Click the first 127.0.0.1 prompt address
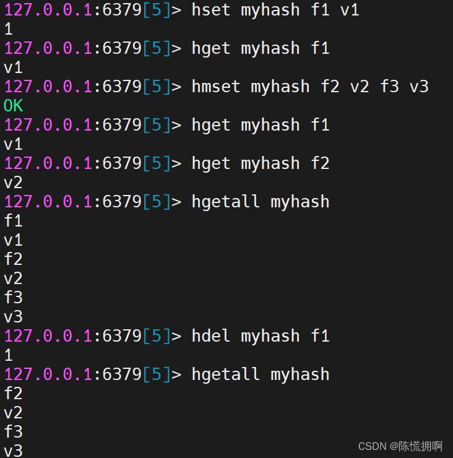The image size is (453, 458). point(48,10)
